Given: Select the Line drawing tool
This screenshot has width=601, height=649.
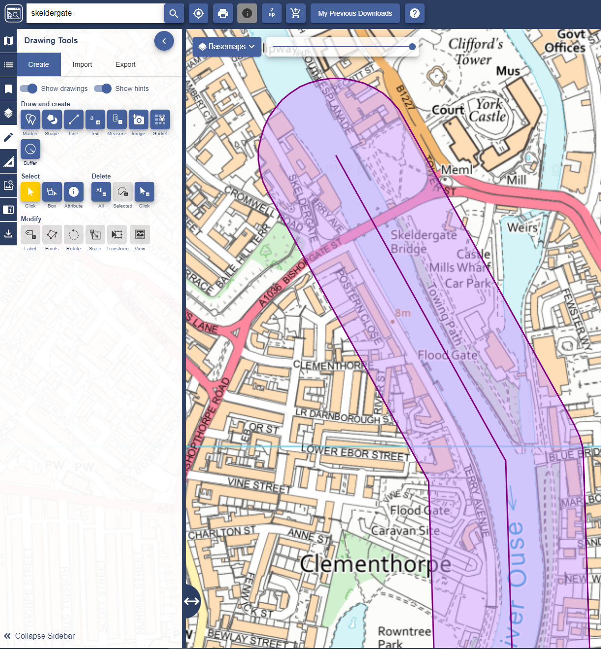Looking at the screenshot, I should tap(74, 119).
